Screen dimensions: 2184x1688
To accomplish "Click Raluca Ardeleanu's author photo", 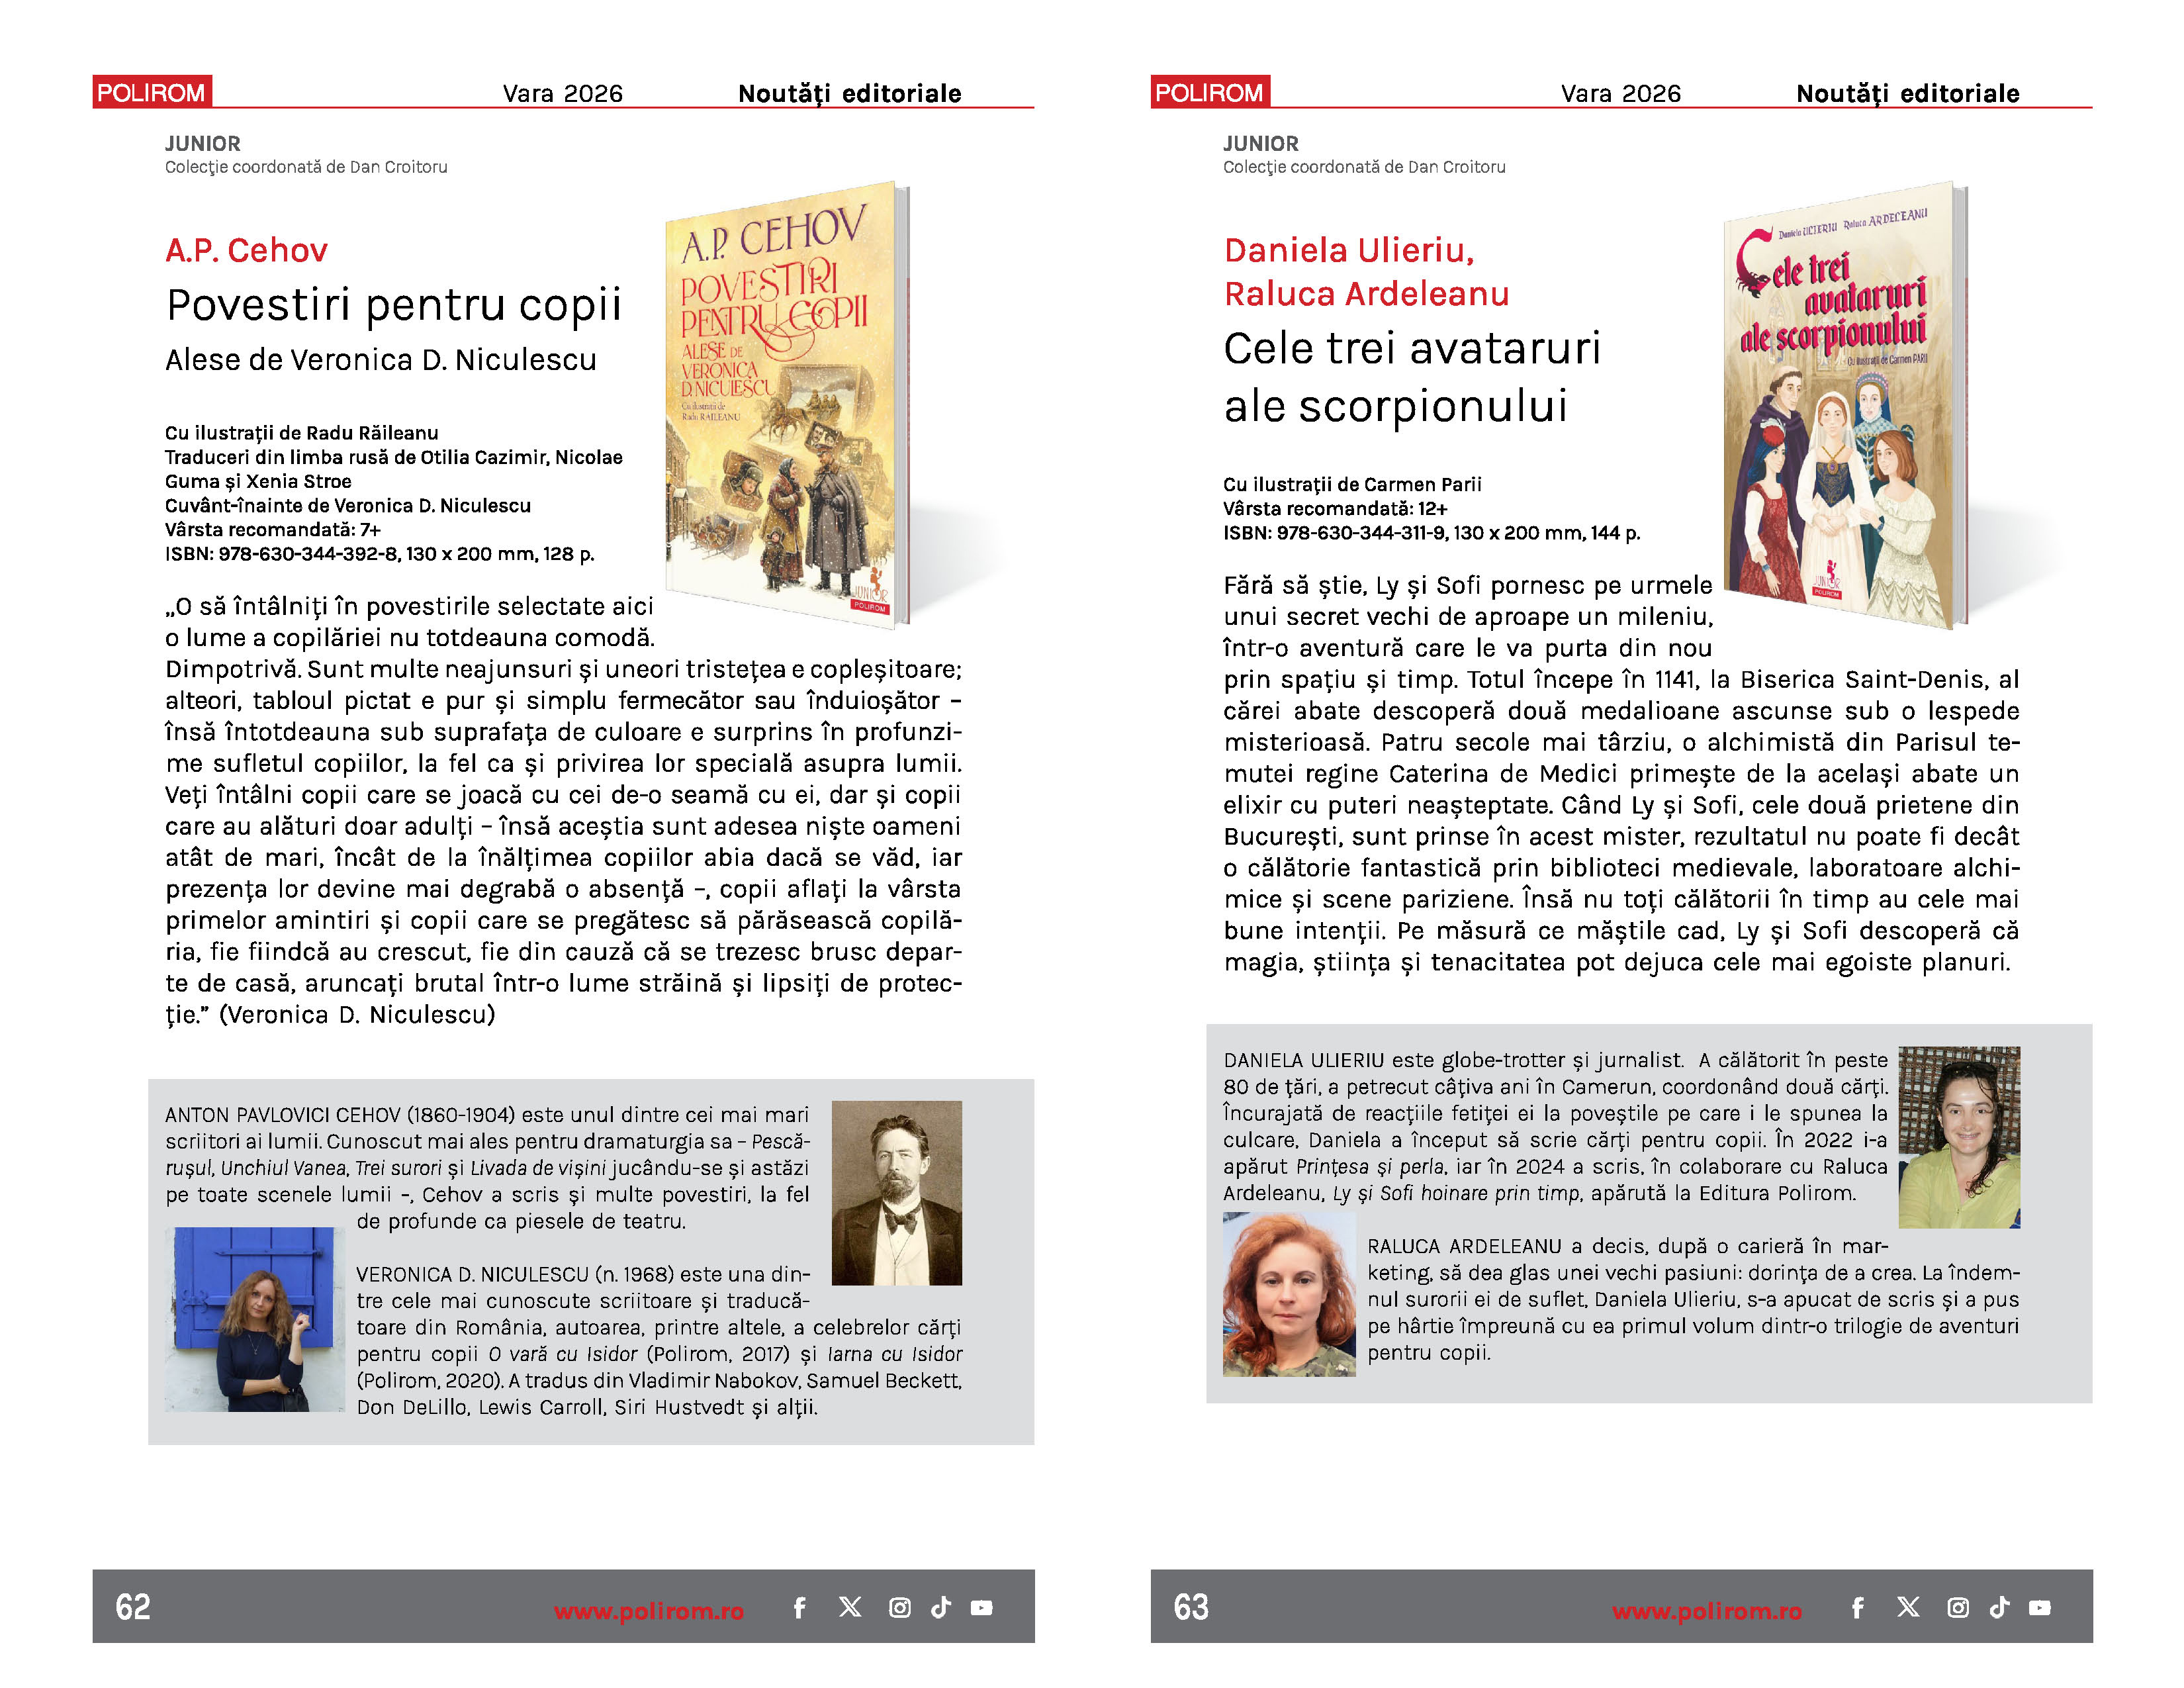I will [1289, 1294].
